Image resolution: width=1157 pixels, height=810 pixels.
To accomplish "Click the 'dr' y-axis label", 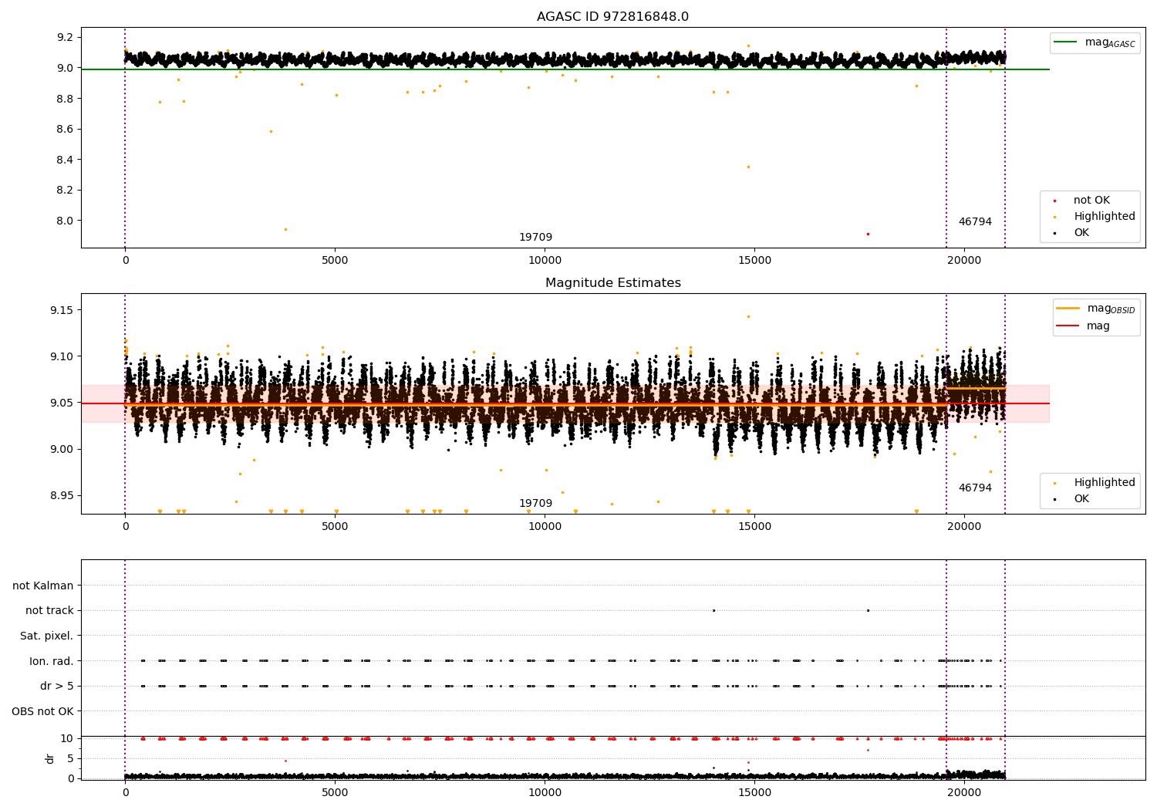I will 50,758.
